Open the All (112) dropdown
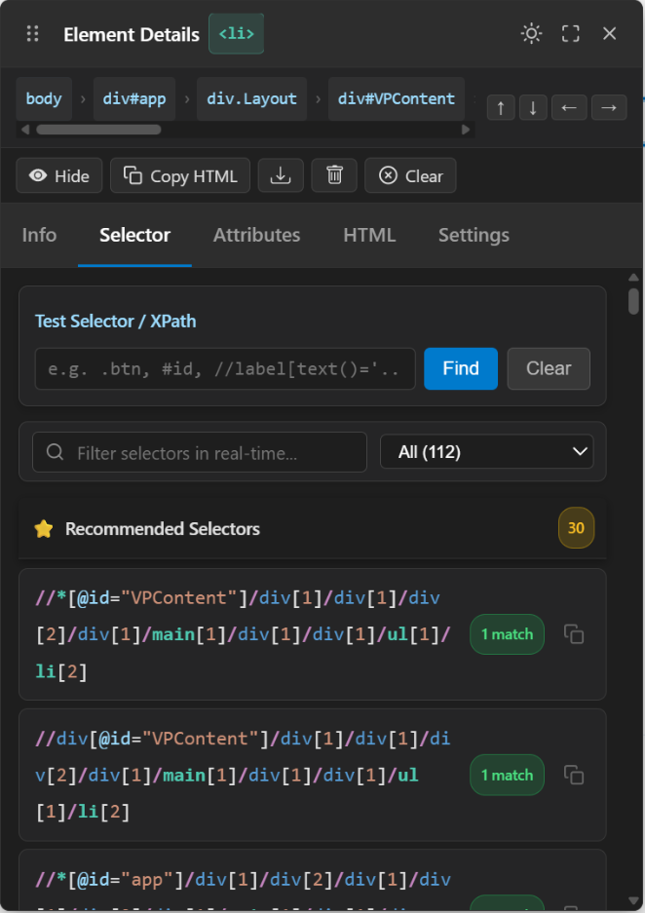The image size is (645, 913). coord(486,452)
